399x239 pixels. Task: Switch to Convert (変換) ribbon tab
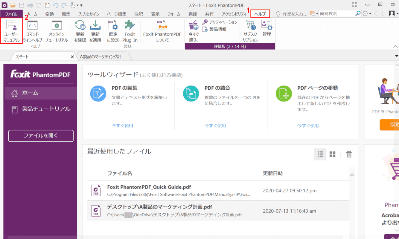[x=50, y=14]
